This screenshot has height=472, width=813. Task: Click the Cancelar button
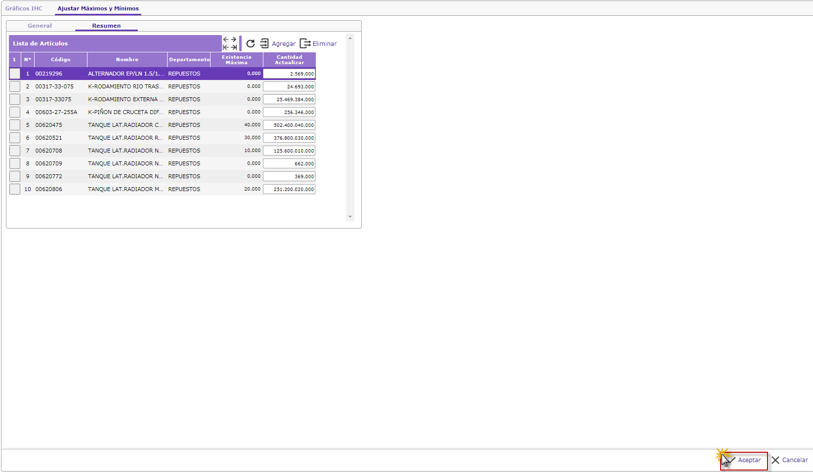790,460
